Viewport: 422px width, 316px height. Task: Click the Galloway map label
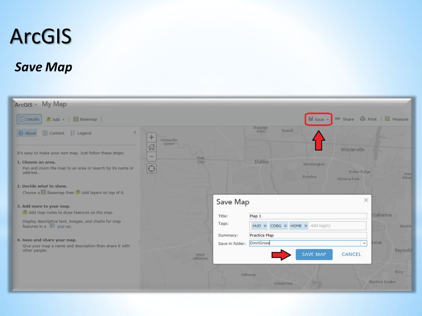248,275
